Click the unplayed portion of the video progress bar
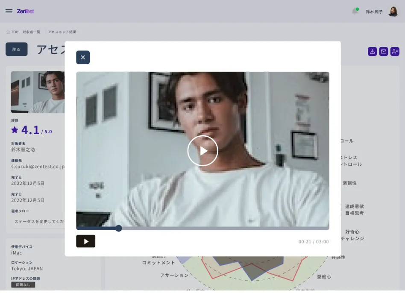Viewport: 405px width, 293px height. [225, 229]
